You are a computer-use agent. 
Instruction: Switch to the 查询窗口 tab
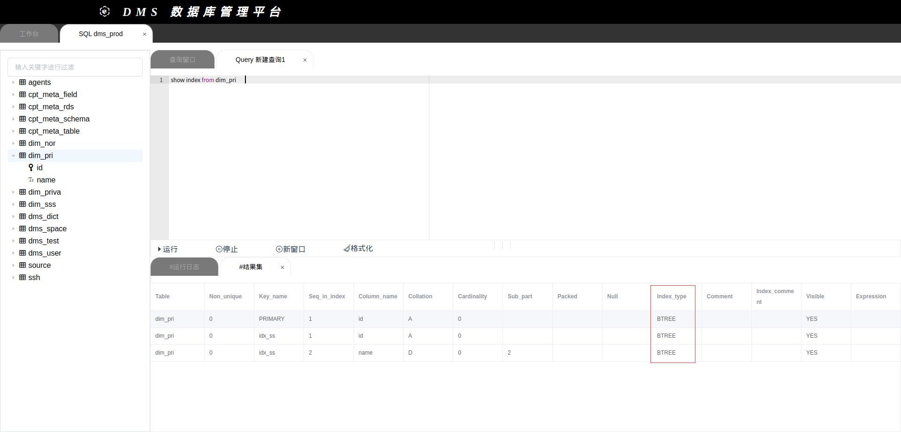[x=183, y=60]
